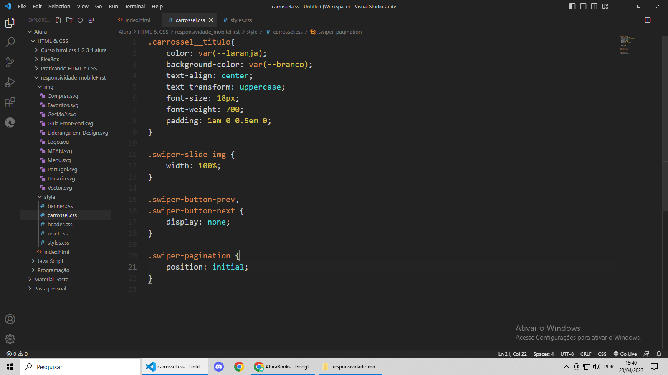Toggle the bottom panel visibility
The height and width of the screenshot is (375, 668).
pos(583,6)
